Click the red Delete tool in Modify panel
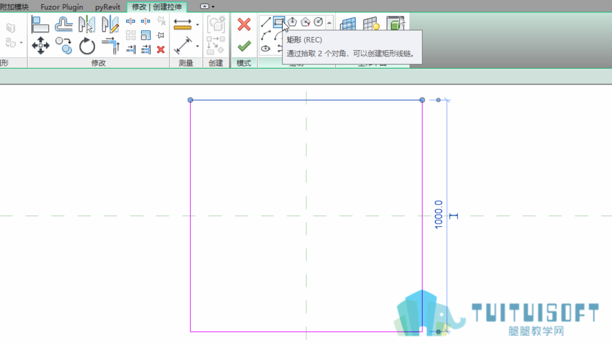Screen dimensions: 612x344 point(160,50)
